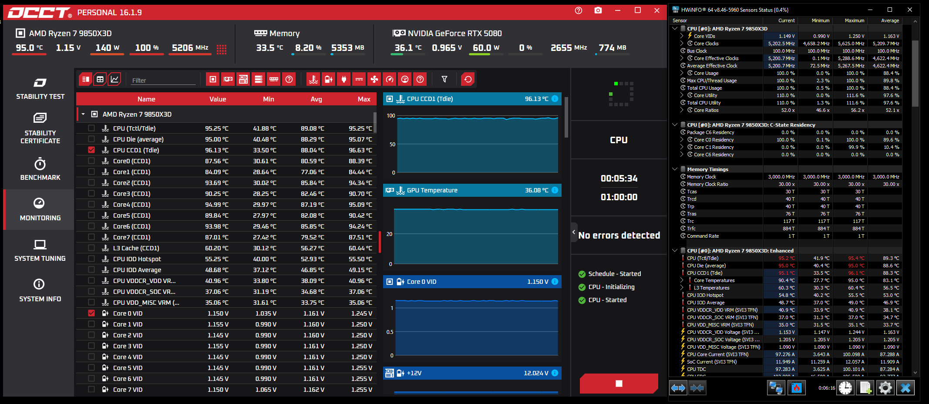This screenshot has width=929, height=404.
Task: Open the System Tuning section
Action: (x=40, y=250)
